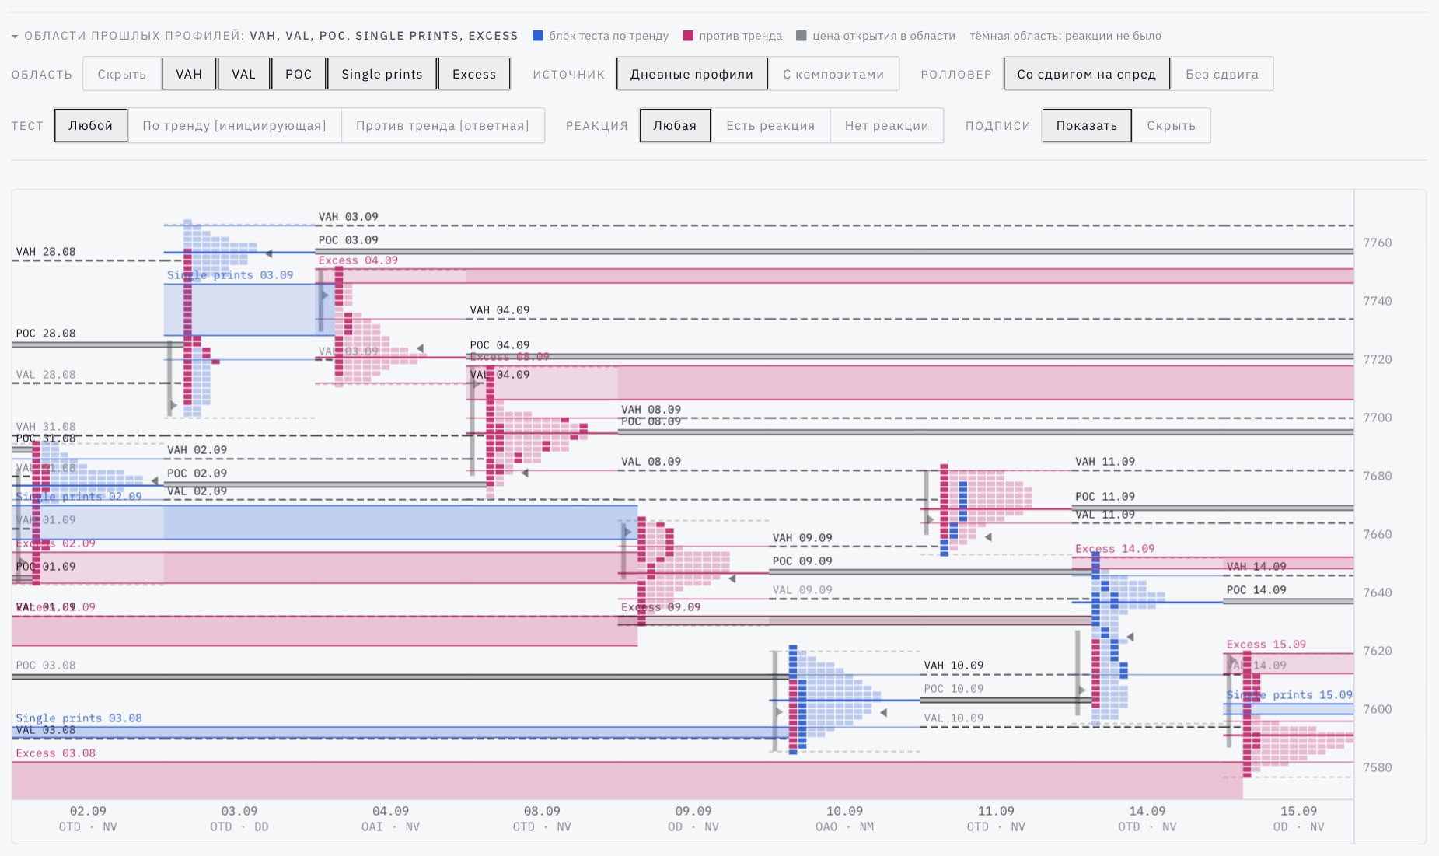Click the VAH 03.09 level label

point(348,217)
